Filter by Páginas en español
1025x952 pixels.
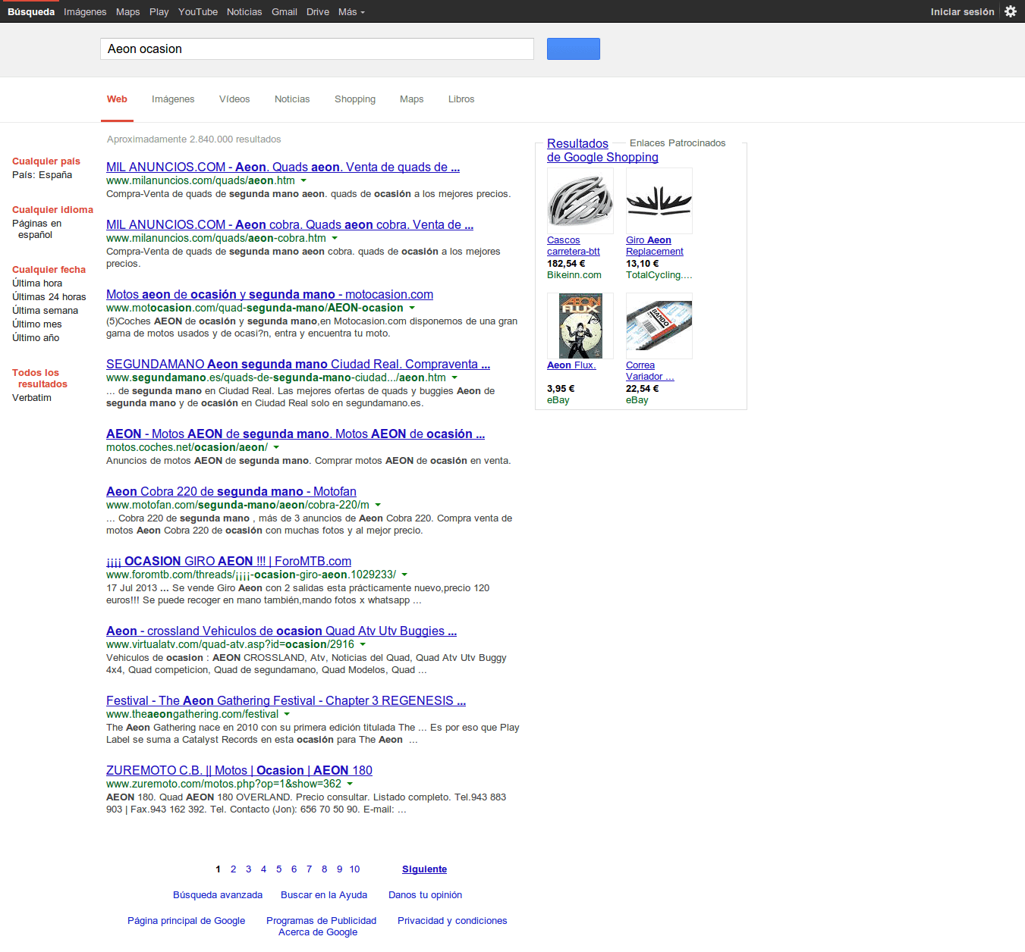pyautogui.click(x=36, y=229)
